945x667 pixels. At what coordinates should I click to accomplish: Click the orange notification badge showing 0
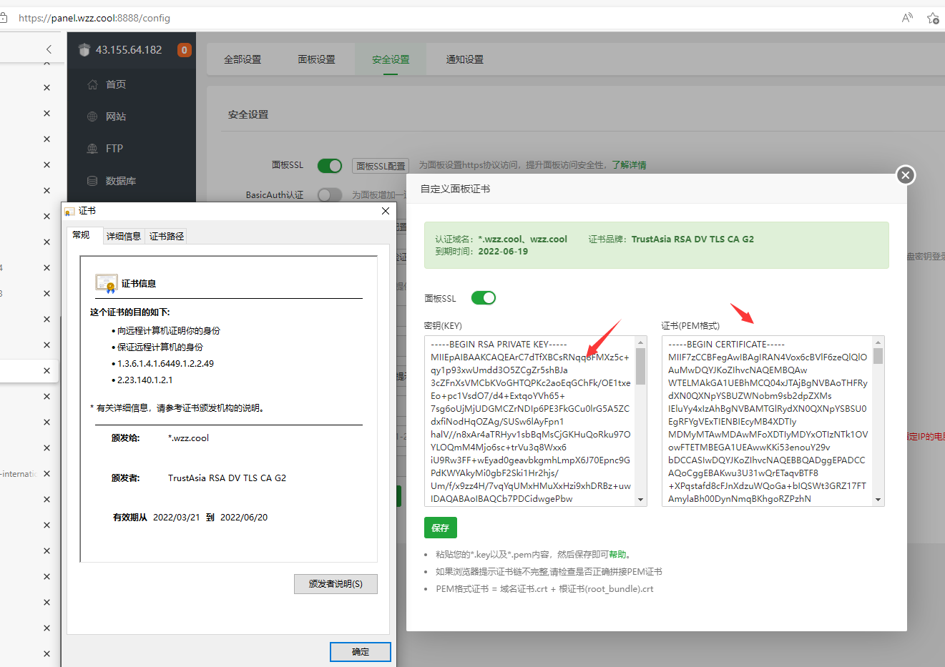click(x=185, y=50)
